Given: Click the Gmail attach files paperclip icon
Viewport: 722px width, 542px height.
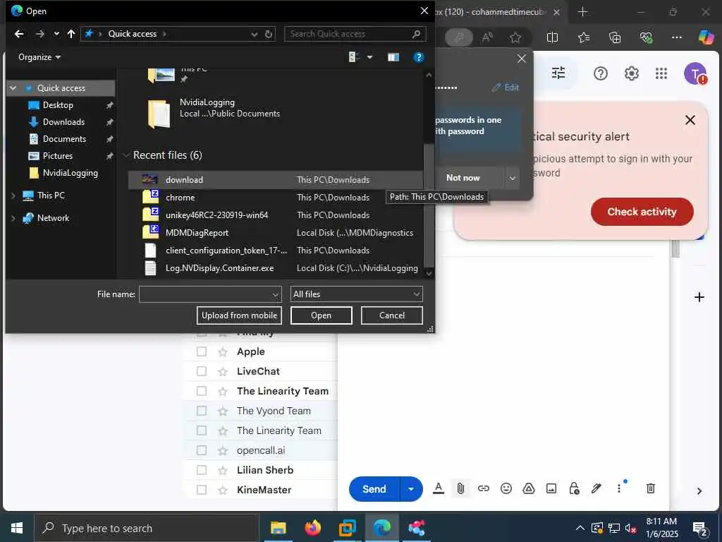Looking at the screenshot, I should tap(460, 488).
